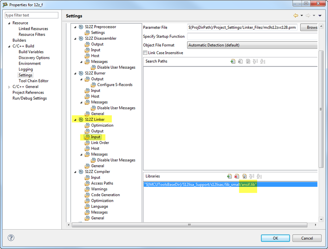Open Access Paths under S12Z Compiler
The height and width of the screenshot is (249, 328).
[x=102, y=183]
